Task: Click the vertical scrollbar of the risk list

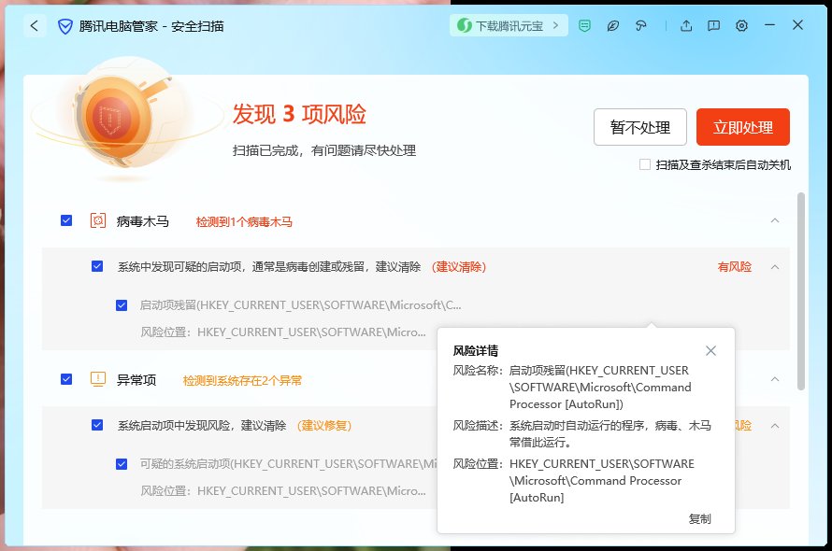Action: coord(801,291)
